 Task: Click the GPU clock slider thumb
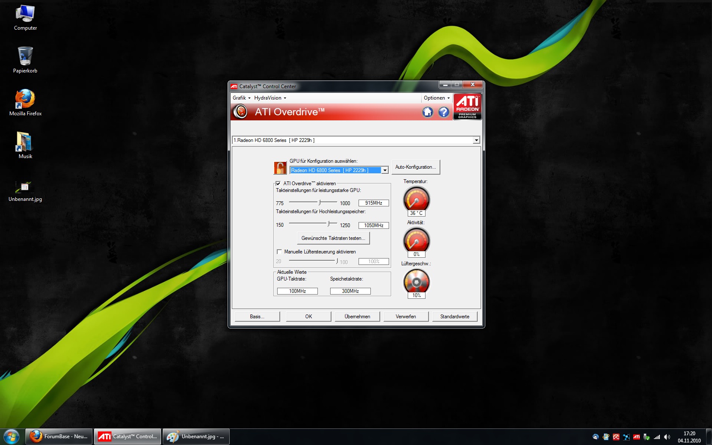[x=320, y=203]
